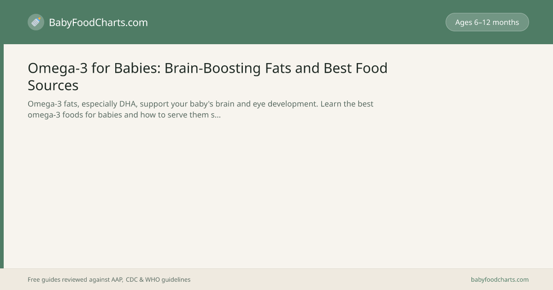This screenshot has width=553, height=290.
Task: Click blank cream content area below description
Action: coord(276,193)
